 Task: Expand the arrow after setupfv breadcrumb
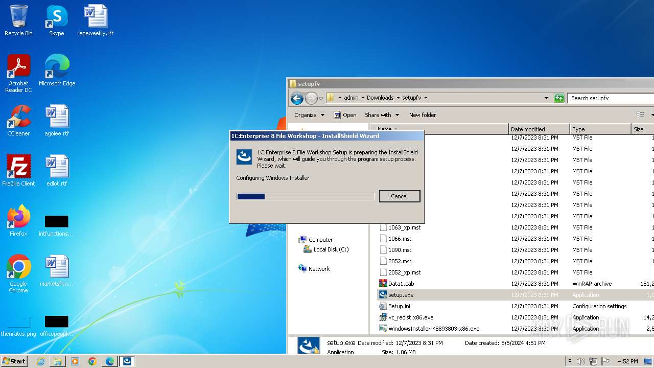coord(426,98)
